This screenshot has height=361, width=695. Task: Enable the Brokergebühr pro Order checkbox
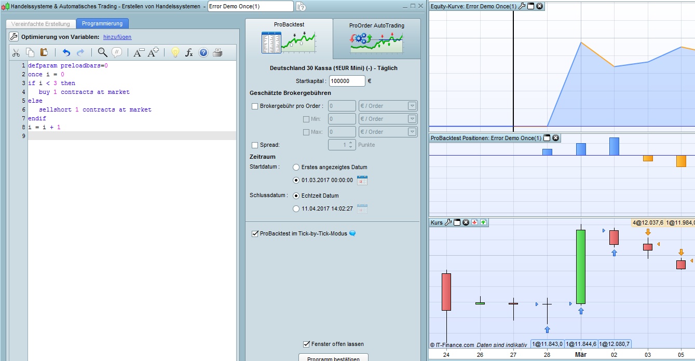255,106
